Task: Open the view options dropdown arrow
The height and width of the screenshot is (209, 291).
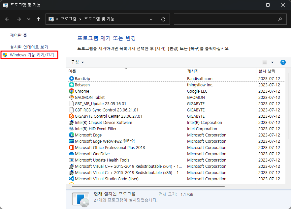Action: pyautogui.click(x=272, y=62)
